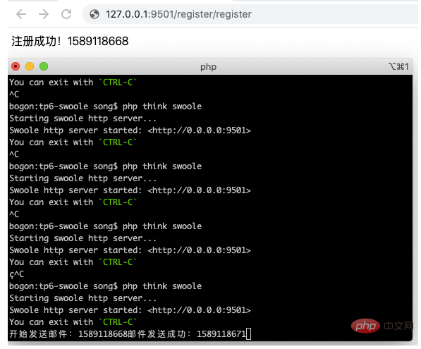Screen dimensions: 421x349
Task: Click the red php logo watermark
Action: coord(365,326)
